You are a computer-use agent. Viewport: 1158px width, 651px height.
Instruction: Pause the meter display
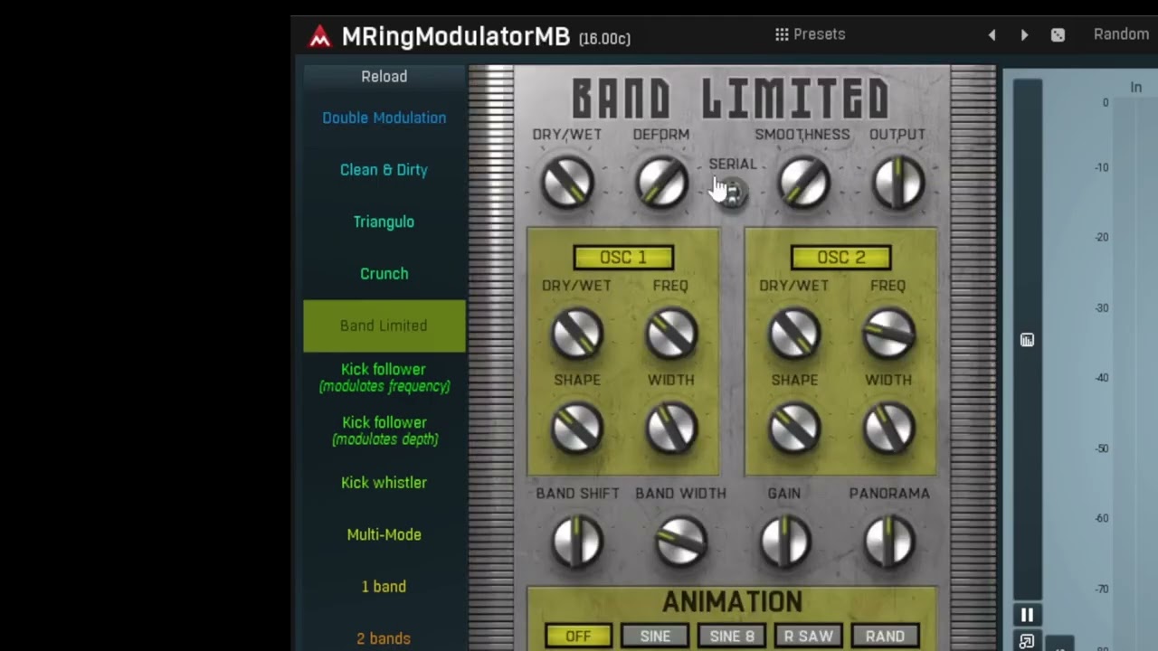[1027, 615]
